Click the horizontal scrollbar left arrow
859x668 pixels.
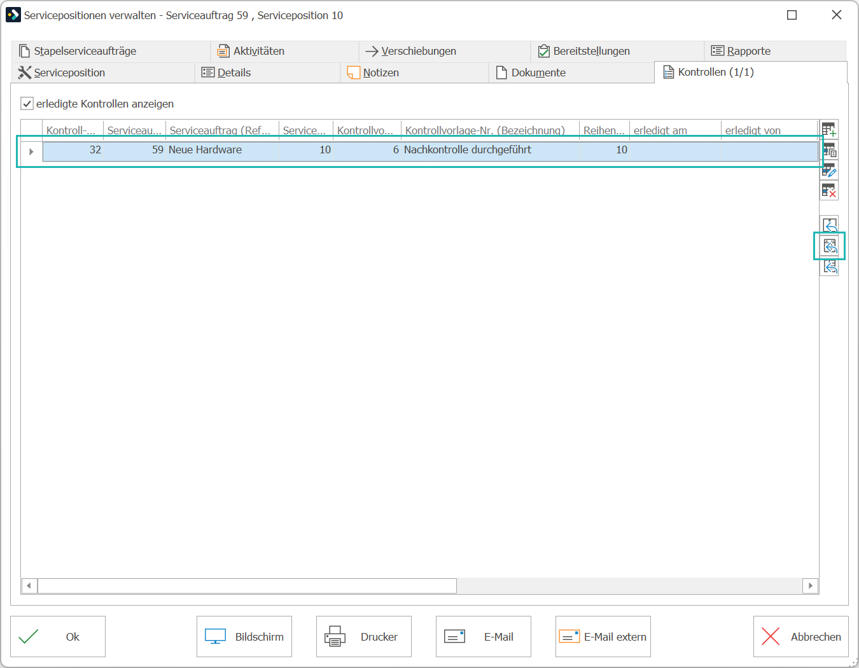[x=29, y=585]
